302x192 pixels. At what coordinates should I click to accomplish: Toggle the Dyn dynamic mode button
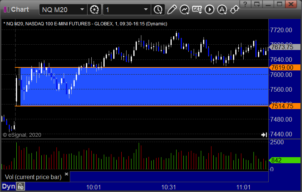coord(8,186)
